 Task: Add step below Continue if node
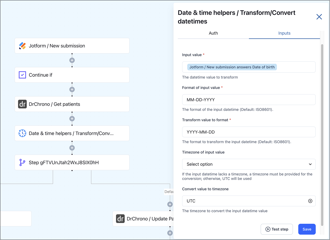(72, 89)
